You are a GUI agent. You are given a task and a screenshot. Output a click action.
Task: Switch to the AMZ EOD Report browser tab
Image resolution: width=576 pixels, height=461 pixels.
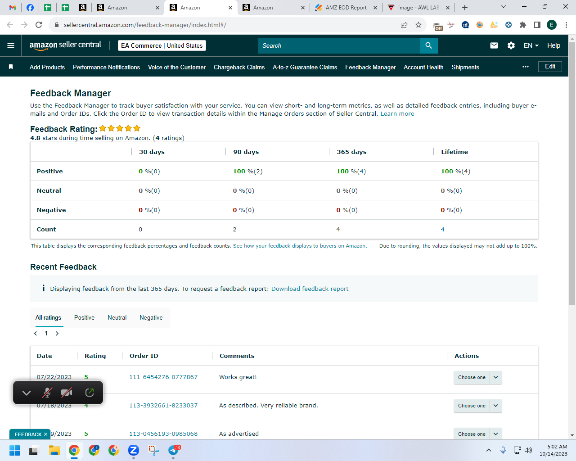tap(346, 8)
